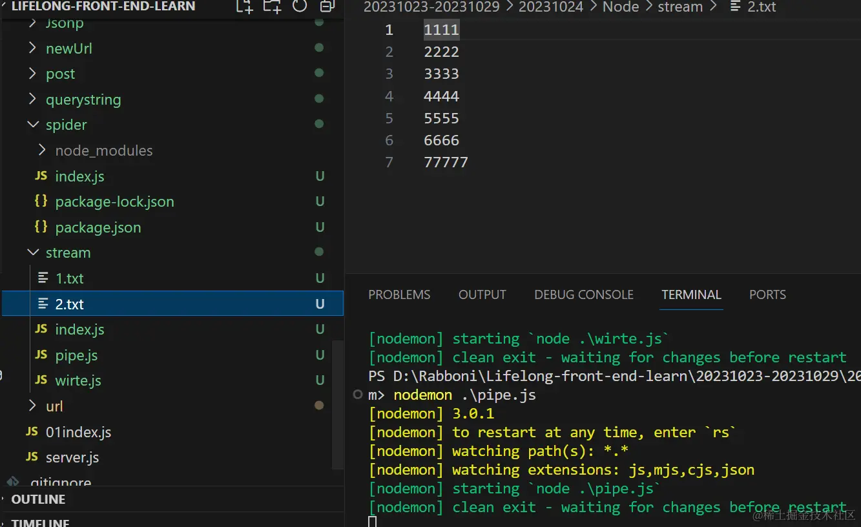Expand the node_modules folder

43,150
